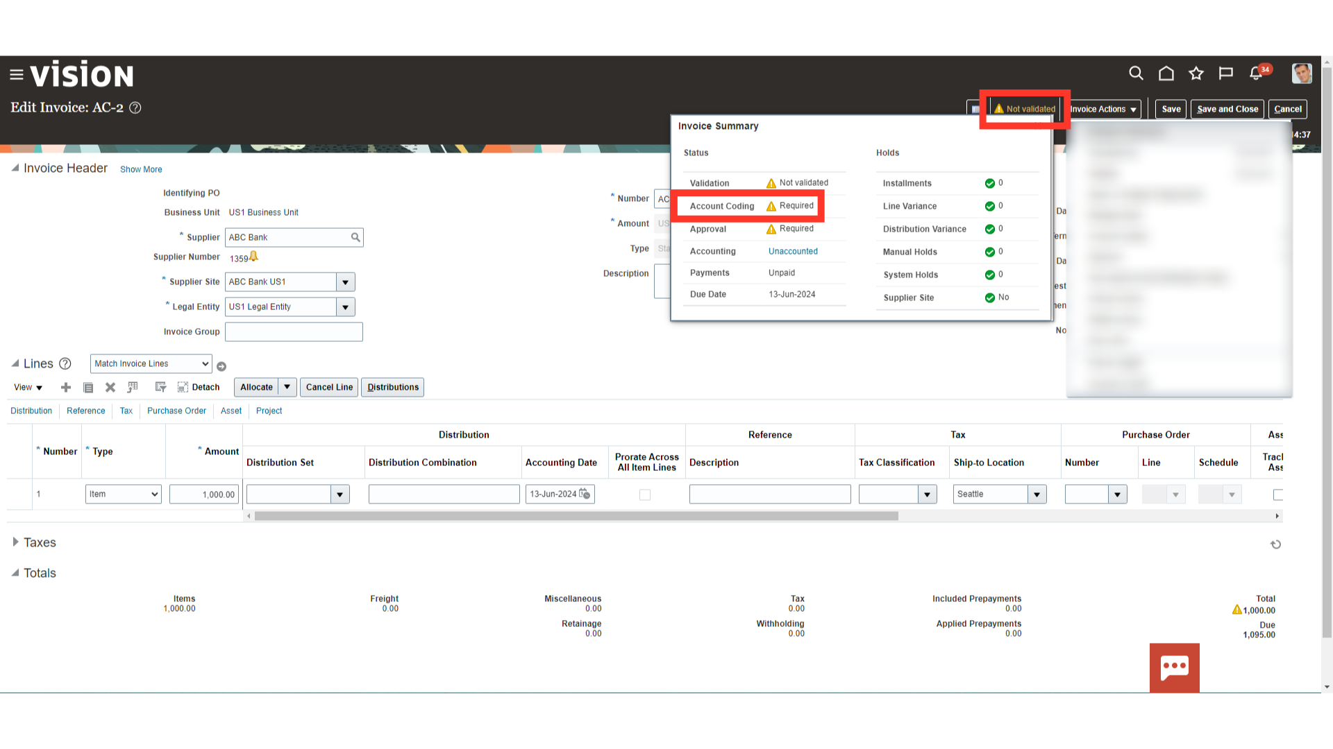Click scroll right arrow of lines table

point(1277,516)
